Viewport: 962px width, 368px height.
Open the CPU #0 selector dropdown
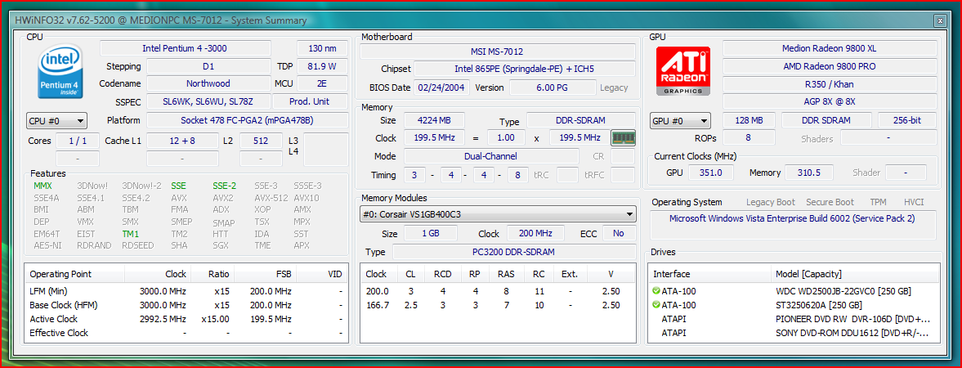[56, 121]
